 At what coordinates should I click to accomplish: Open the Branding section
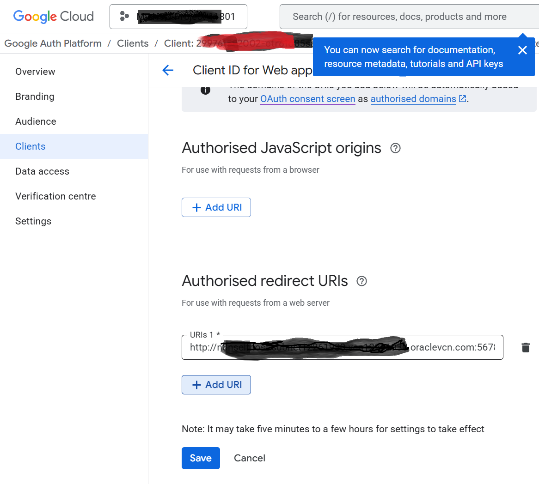pos(35,97)
